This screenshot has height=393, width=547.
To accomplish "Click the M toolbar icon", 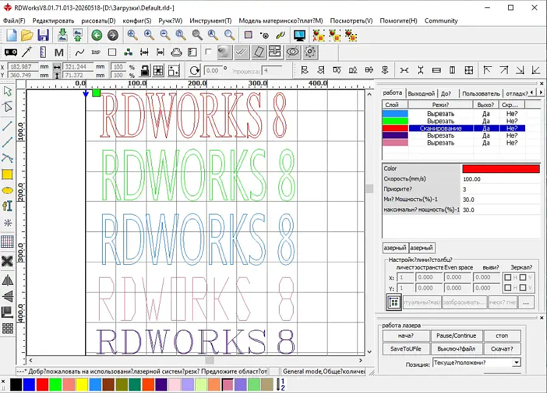I will point(59,52).
